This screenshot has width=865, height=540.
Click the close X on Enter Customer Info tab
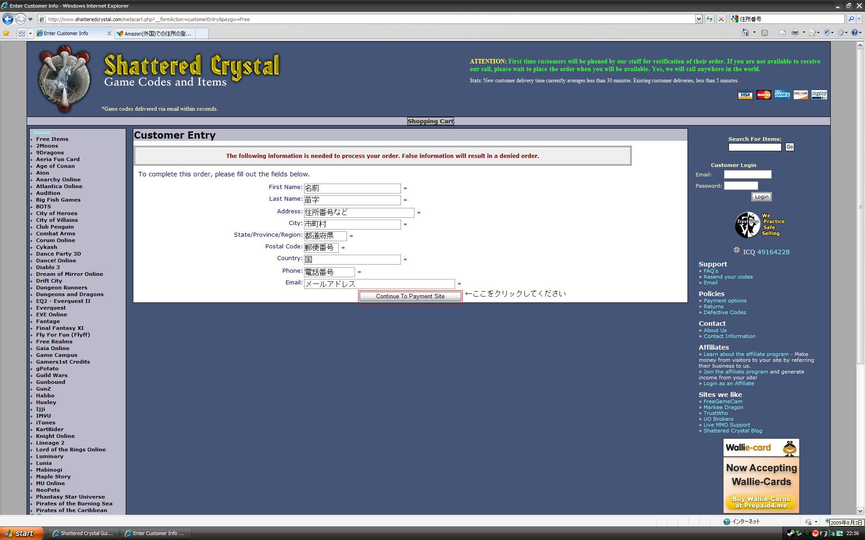(109, 33)
